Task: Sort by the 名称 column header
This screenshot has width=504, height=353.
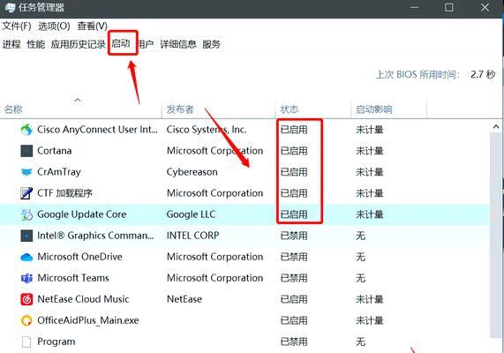Action: (x=13, y=109)
